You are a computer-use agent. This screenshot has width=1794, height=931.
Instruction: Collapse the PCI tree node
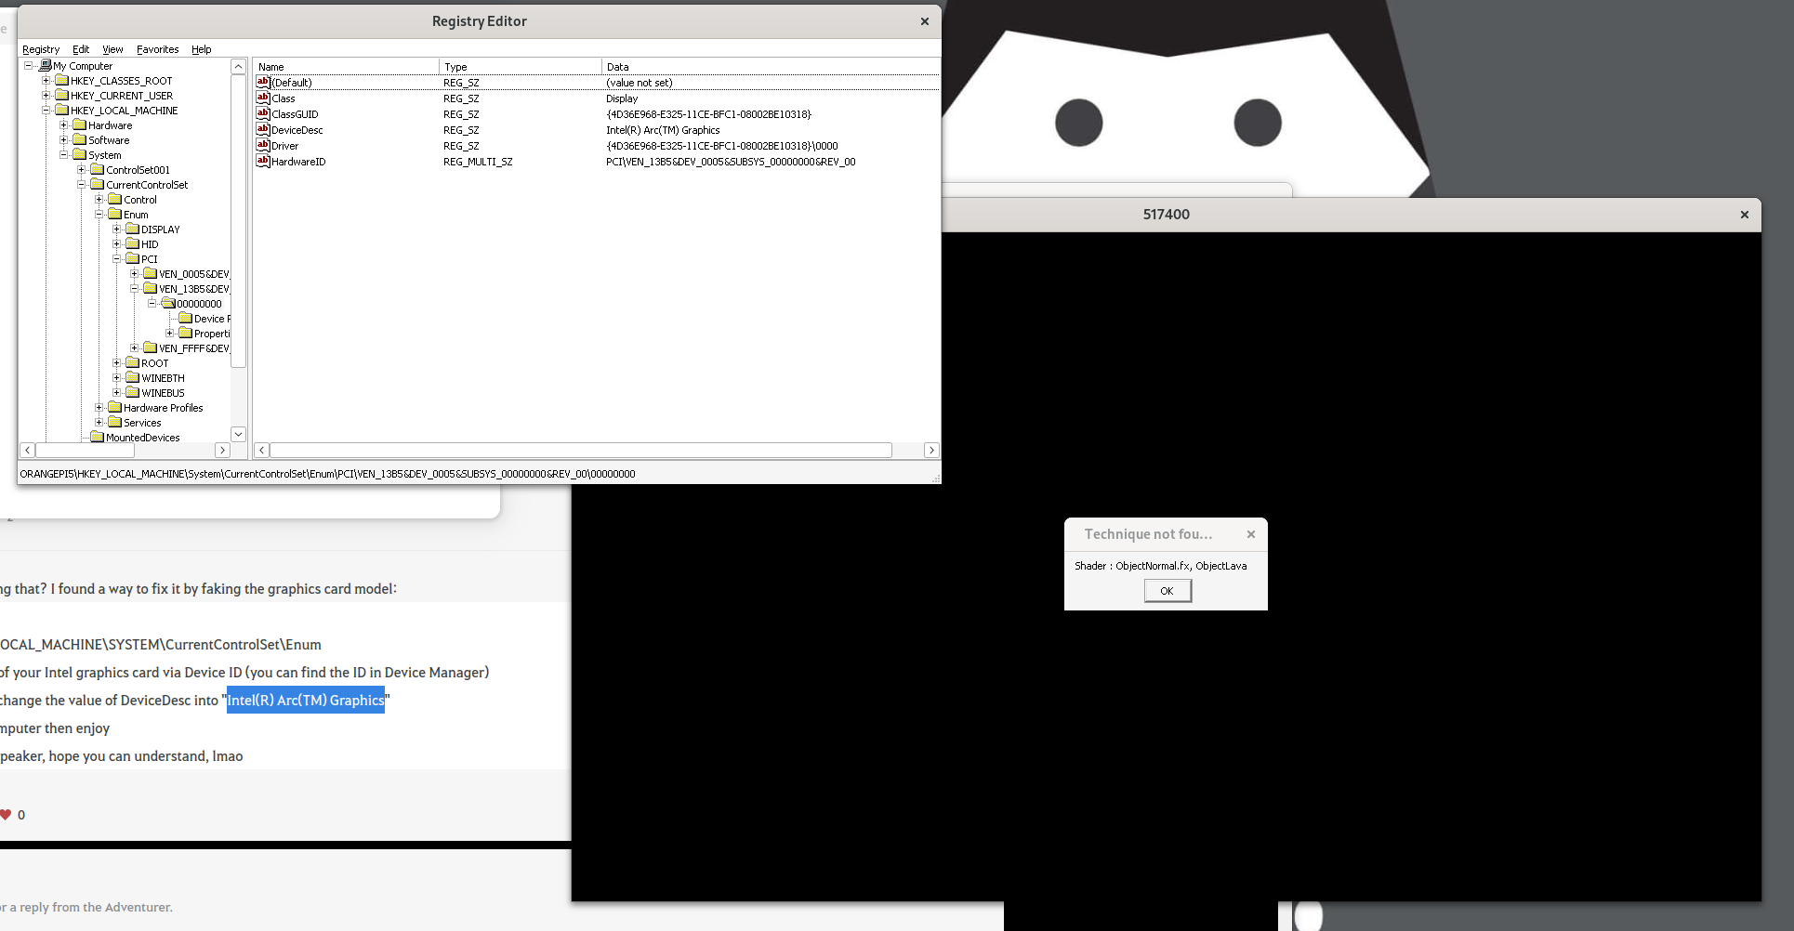[117, 259]
